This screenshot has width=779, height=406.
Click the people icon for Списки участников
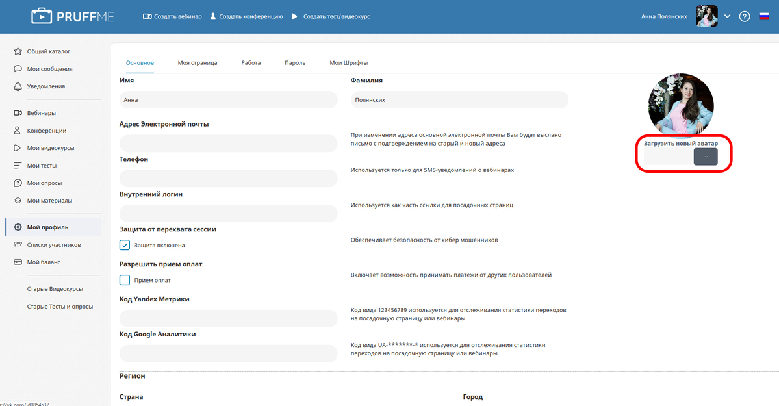pos(18,244)
